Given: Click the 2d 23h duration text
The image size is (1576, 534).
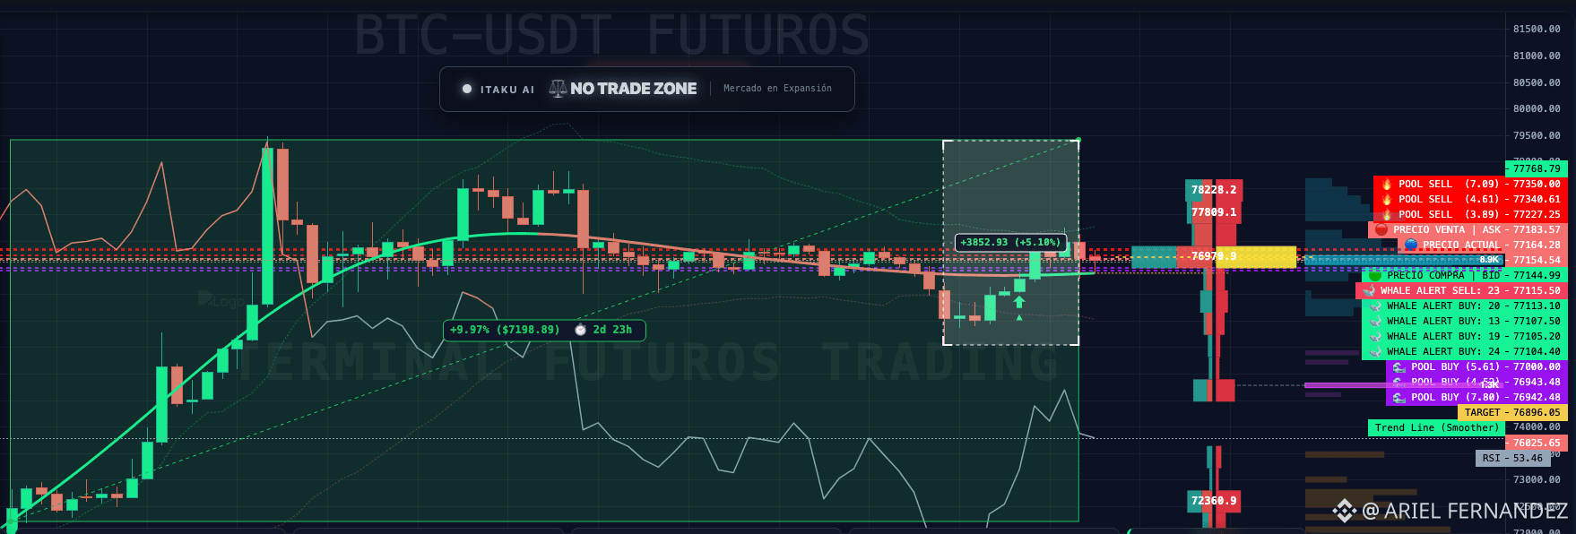Looking at the screenshot, I should pyautogui.click(x=612, y=330).
